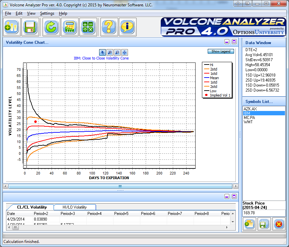Click the Show Legend button

[x=221, y=51]
